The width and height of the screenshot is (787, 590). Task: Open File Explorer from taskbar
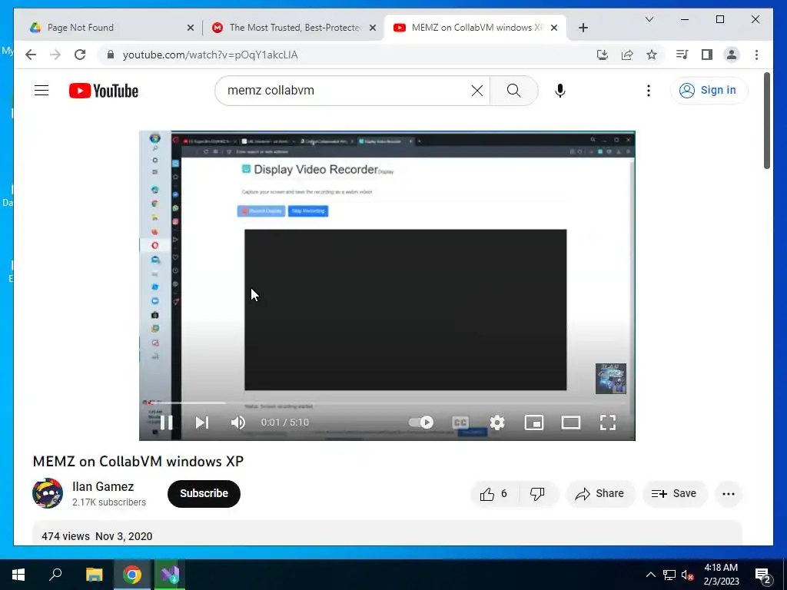pos(94,575)
